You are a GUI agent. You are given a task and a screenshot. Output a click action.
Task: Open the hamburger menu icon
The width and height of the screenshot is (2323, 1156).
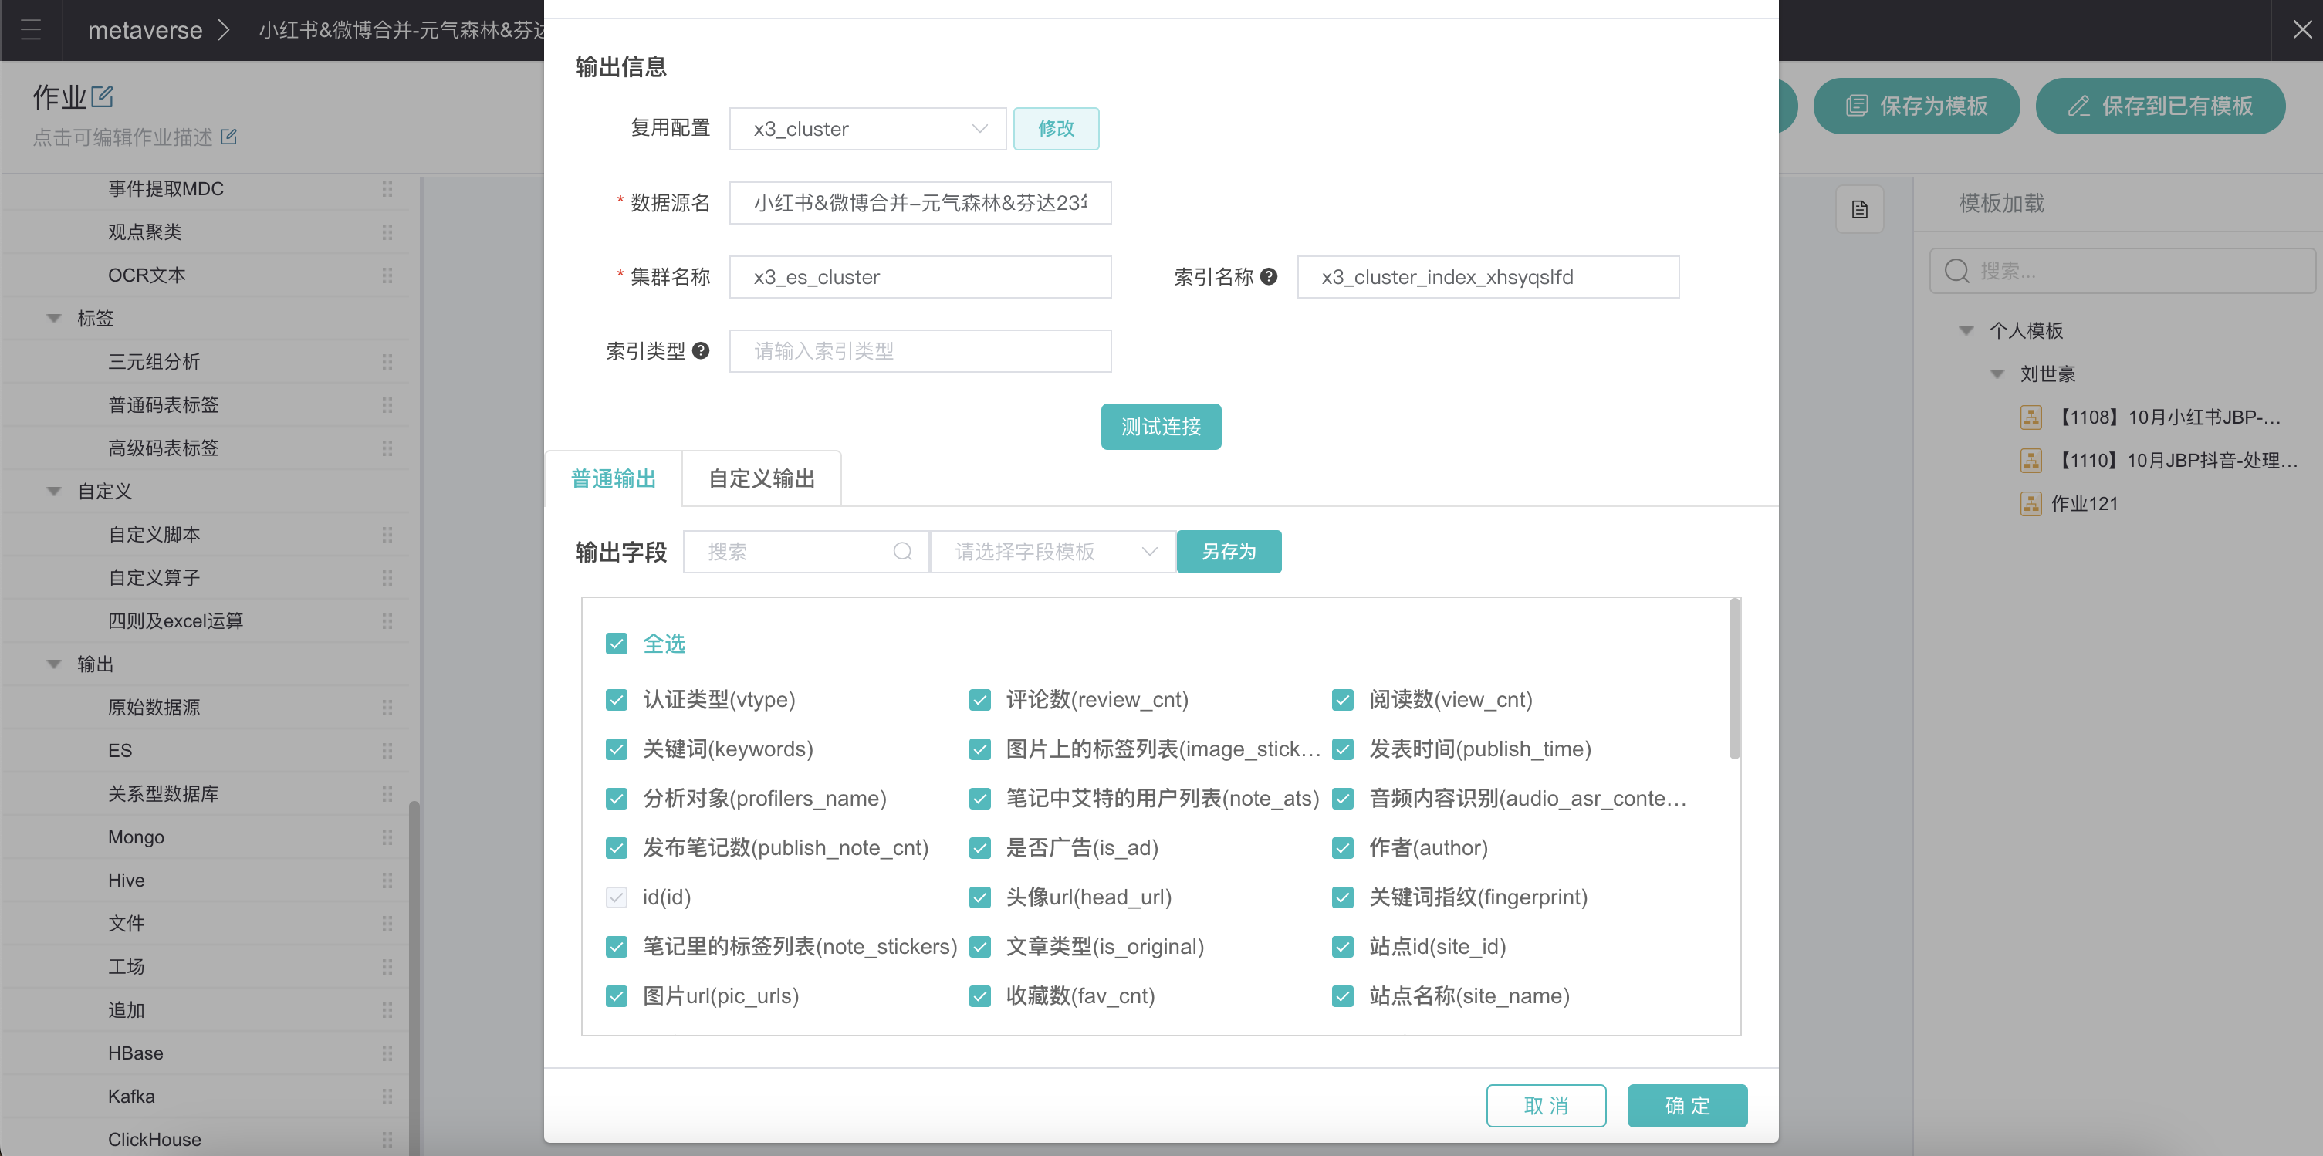click(31, 30)
